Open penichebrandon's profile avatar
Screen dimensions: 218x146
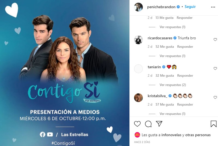pyautogui.click(x=138, y=7)
